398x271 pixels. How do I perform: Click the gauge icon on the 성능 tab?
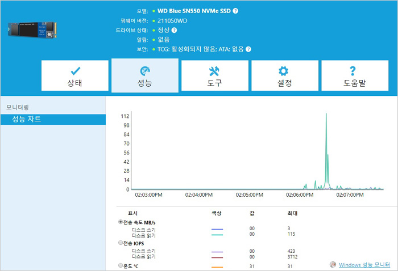pos(145,71)
